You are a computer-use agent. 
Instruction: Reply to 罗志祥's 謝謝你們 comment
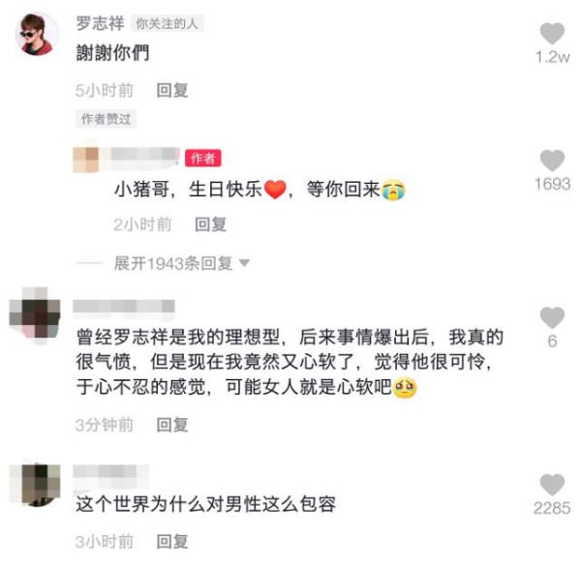(172, 90)
